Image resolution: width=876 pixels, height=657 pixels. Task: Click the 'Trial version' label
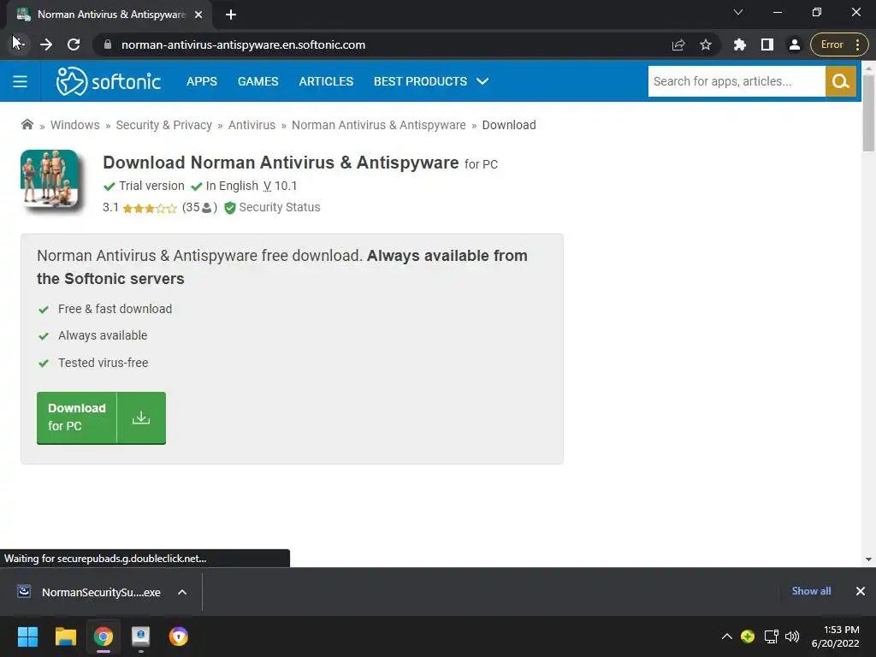(x=151, y=186)
